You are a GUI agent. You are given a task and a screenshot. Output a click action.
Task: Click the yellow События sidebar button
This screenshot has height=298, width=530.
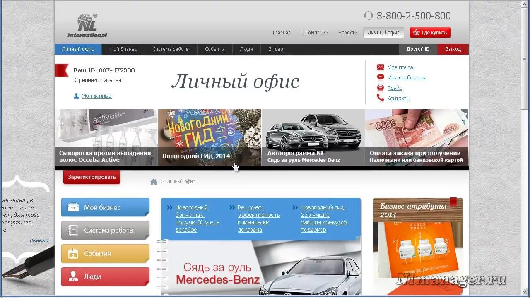[105, 253]
